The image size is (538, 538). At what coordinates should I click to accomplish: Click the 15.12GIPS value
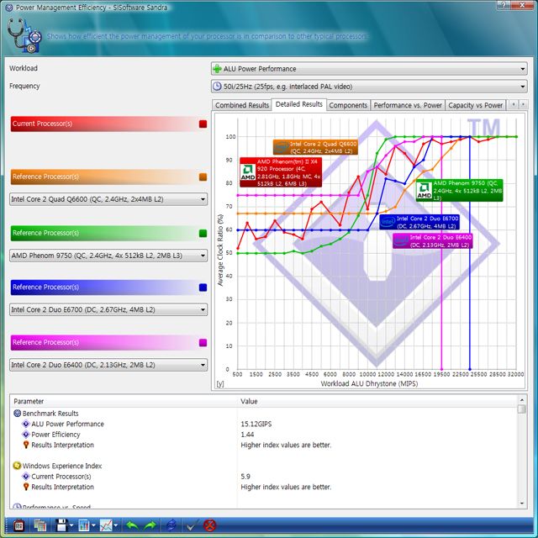point(256,424)
